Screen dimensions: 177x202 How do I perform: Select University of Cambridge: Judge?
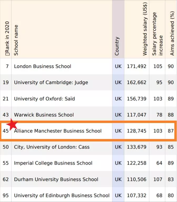click(51, 82)
